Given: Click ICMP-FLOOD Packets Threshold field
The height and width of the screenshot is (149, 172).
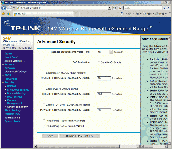Looking at the screenshot, I should 104,78.
